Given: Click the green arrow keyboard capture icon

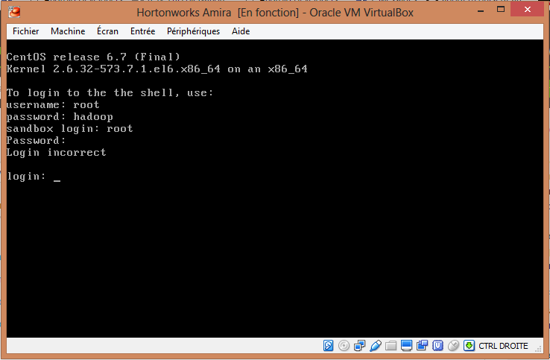Looking at the screenshot, I should pos(469,346).
